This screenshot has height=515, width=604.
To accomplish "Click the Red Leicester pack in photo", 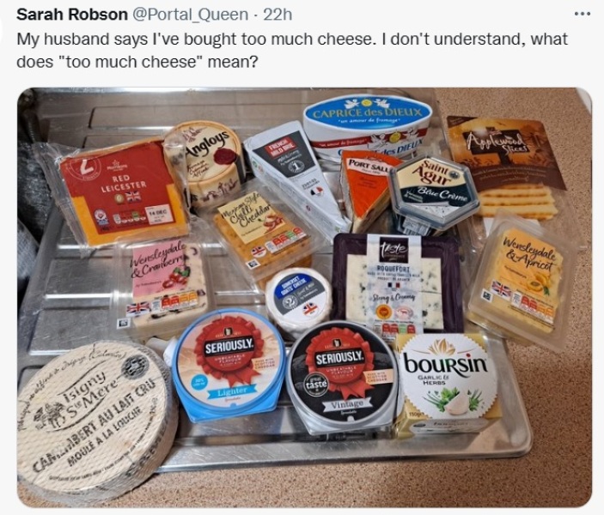I will [x=123, y=191].
